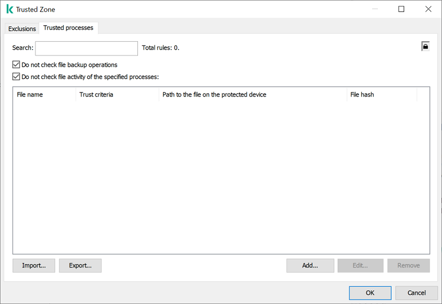
Task: Maximize the Trusted Zone window
Action: point(401,9)
